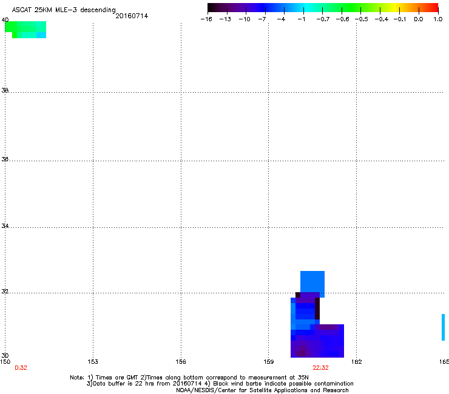Select the -10 color scale label
The height and width of the screenshot is (394, 449).
245,19
